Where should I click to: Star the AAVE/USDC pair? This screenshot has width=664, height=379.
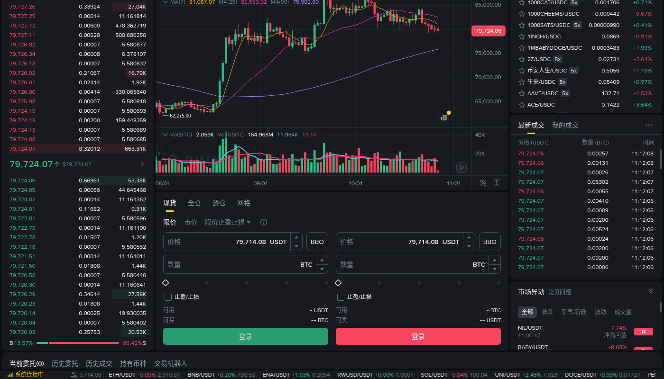pyautogui.click(x=521, y=93)
